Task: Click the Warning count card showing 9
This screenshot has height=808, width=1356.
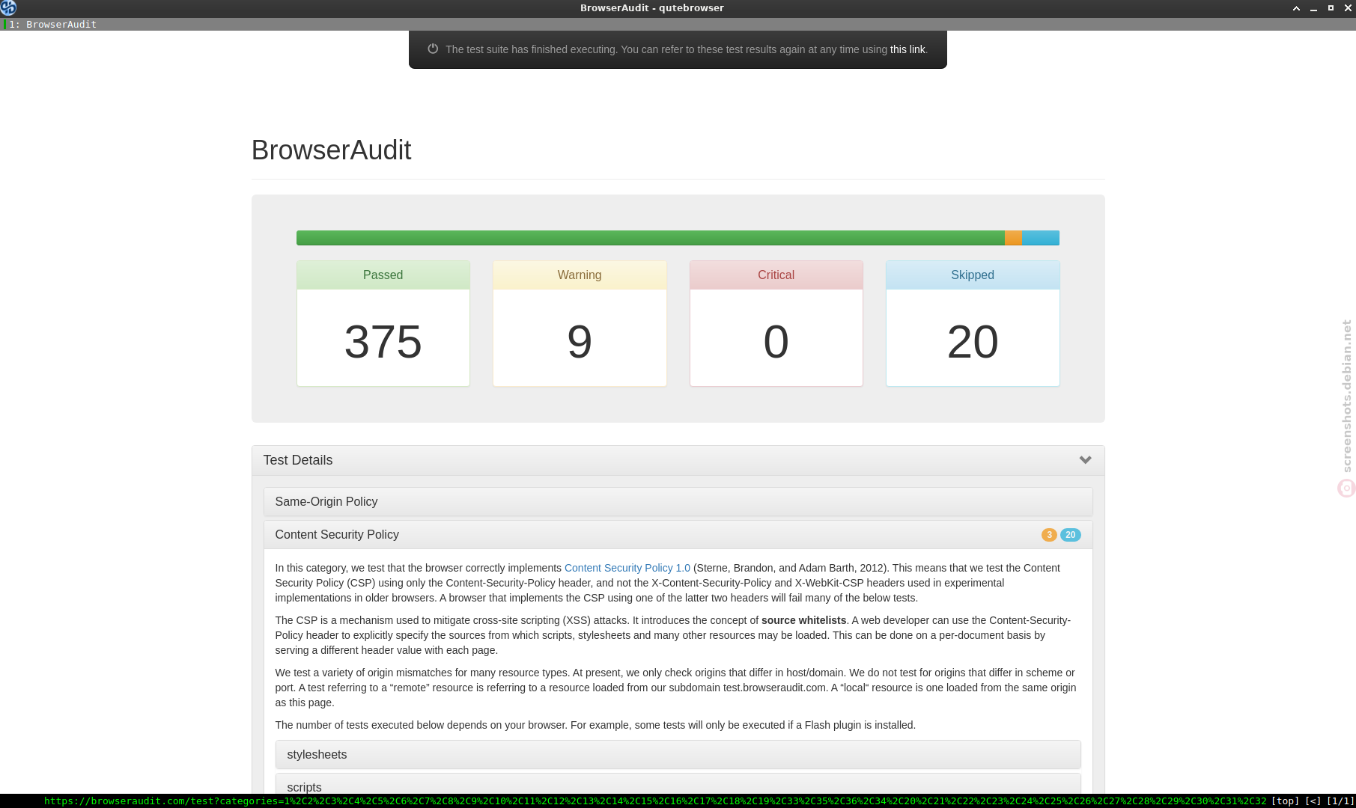Action: click(x=580, y=323)
